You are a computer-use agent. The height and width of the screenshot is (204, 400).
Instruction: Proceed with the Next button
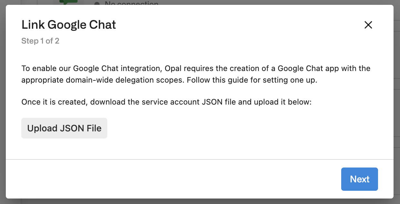click(x=360, y=179)
